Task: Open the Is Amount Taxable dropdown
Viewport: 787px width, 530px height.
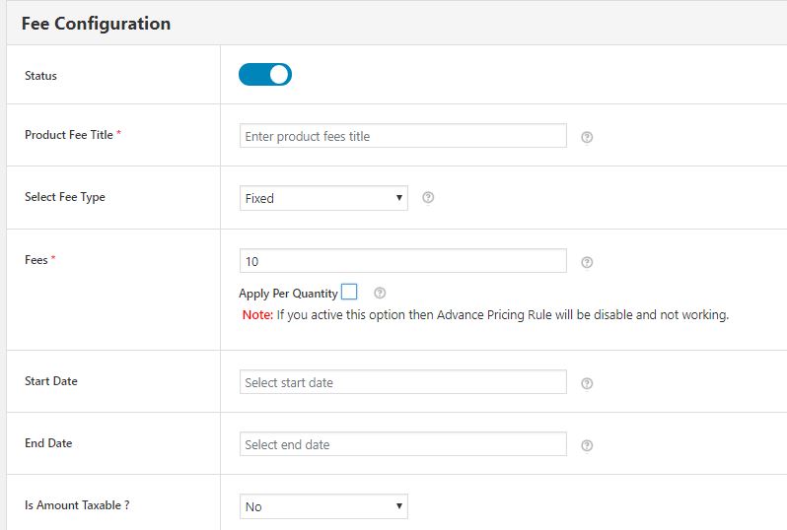Action: click(323, 506)
